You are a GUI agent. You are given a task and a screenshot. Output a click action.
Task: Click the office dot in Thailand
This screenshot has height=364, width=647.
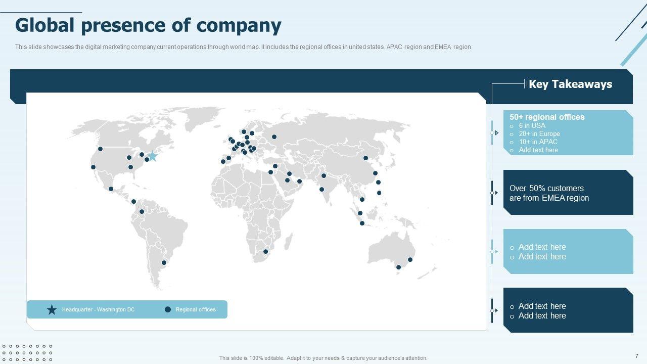tap(362, 199)
